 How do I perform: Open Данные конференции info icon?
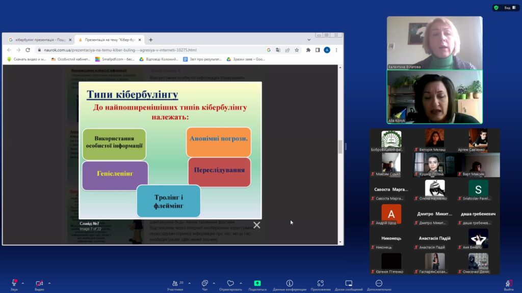pyautogui.click(x=290, y=285)
